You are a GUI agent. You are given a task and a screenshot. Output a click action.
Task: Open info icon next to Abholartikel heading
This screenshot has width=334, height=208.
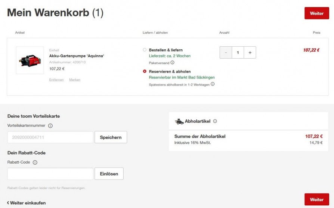click(215, 121)
